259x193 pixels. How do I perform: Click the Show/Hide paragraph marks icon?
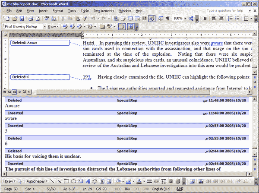167,19
